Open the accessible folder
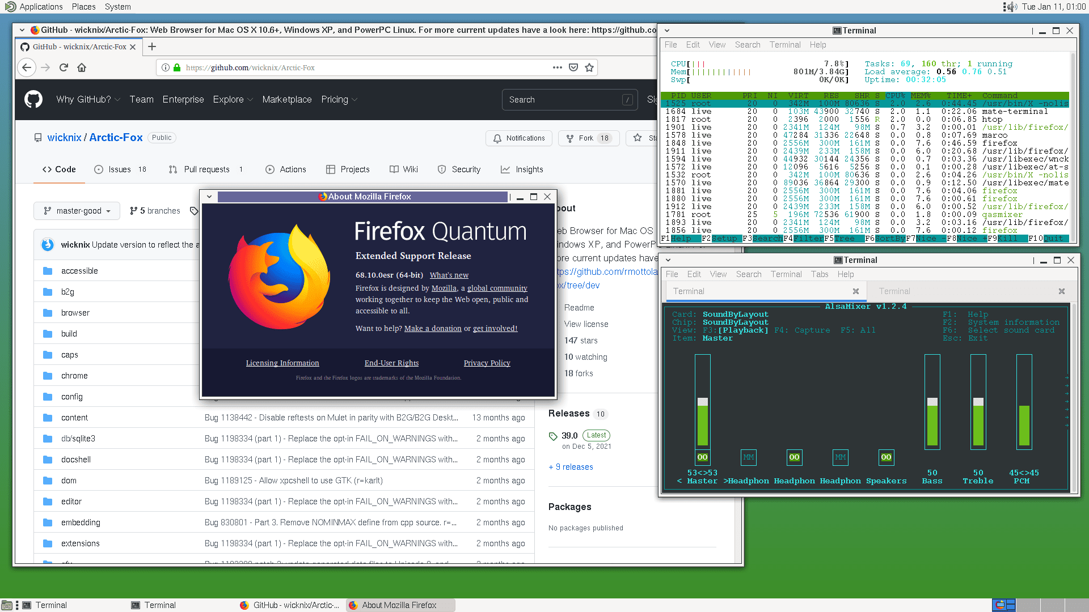The image size is (1089, 612). point(79,271)
